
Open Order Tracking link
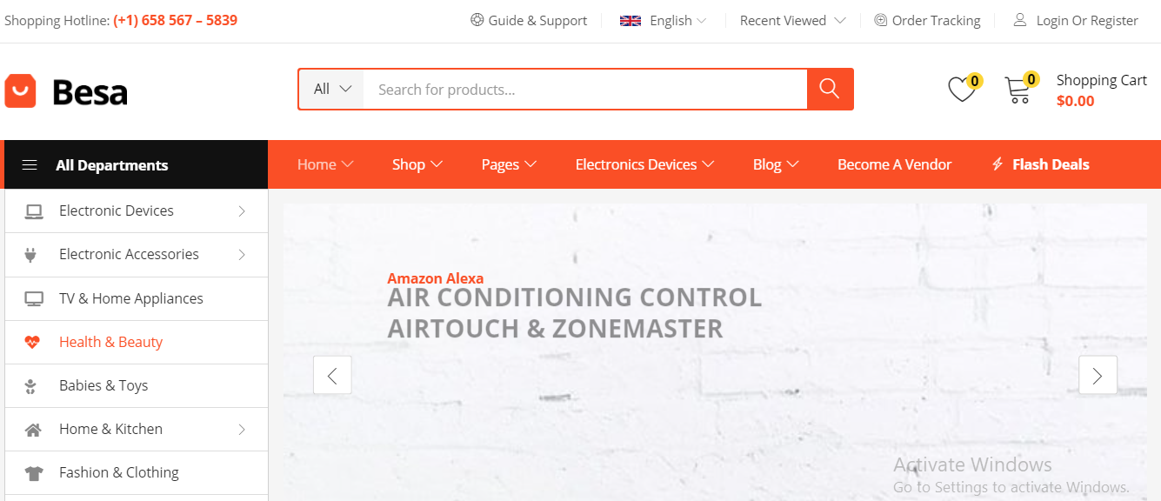coord(927,21)
